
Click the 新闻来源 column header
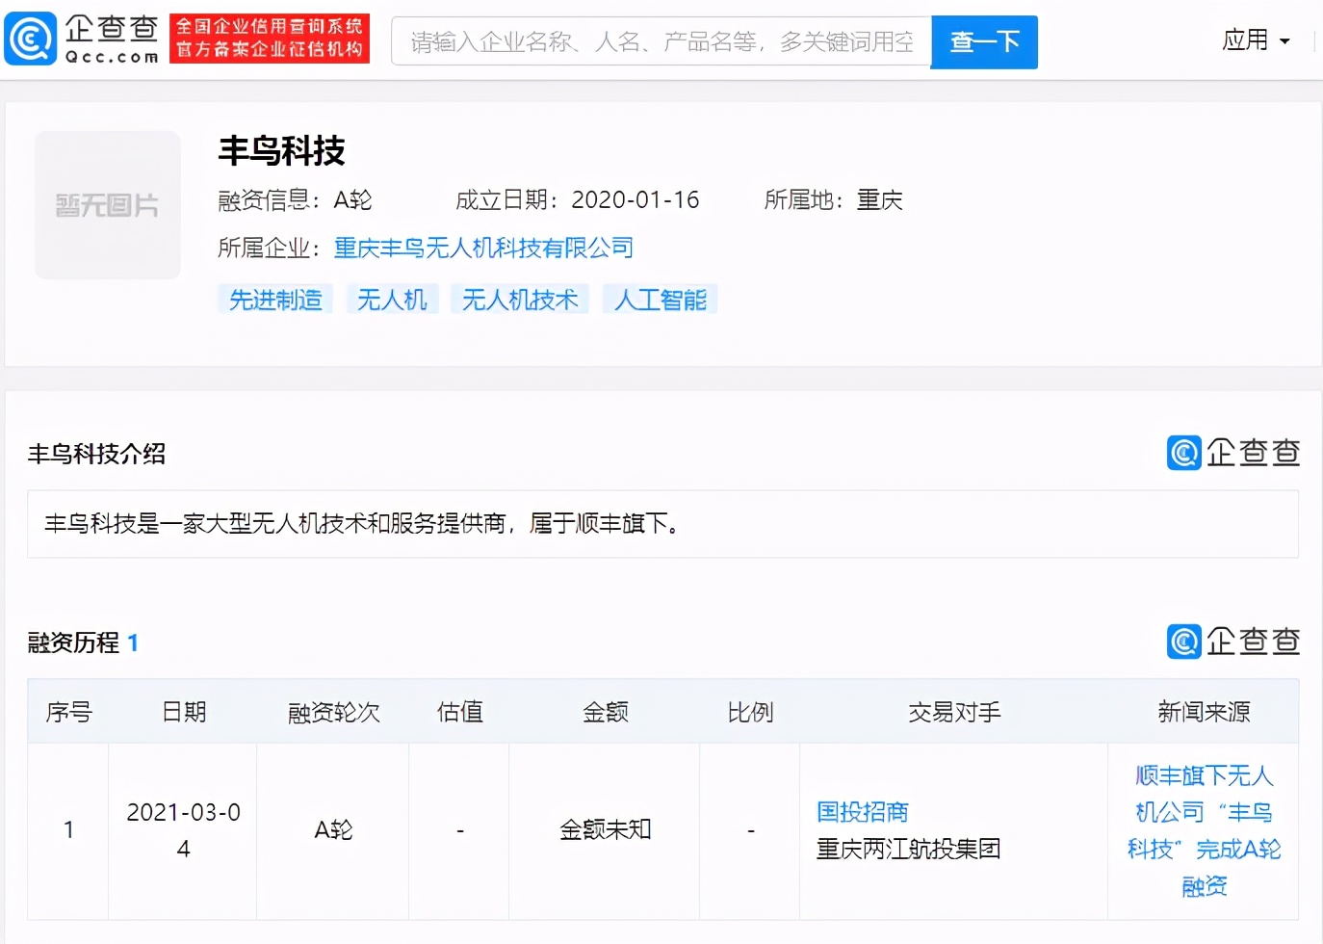[x=1204, y=712]
